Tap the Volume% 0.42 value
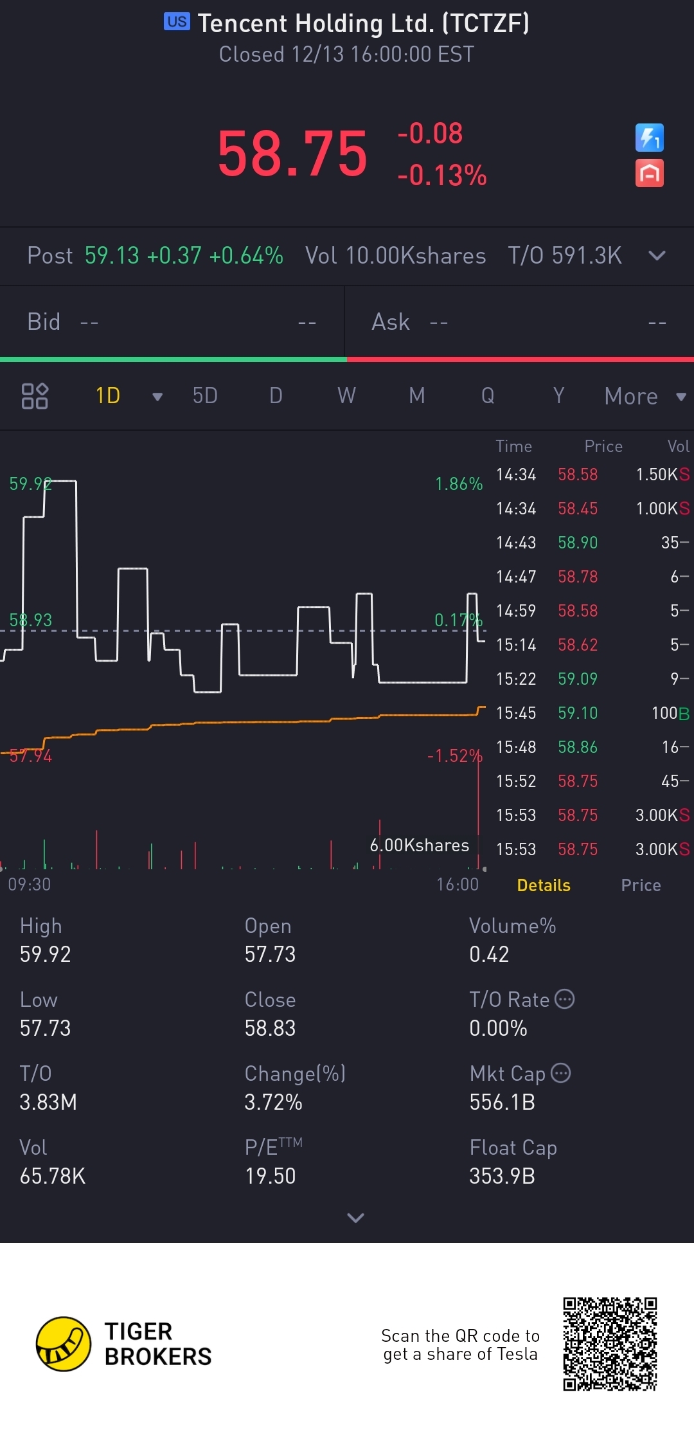The width and height of the screenshot is (694, 1446). coord(489,954)
